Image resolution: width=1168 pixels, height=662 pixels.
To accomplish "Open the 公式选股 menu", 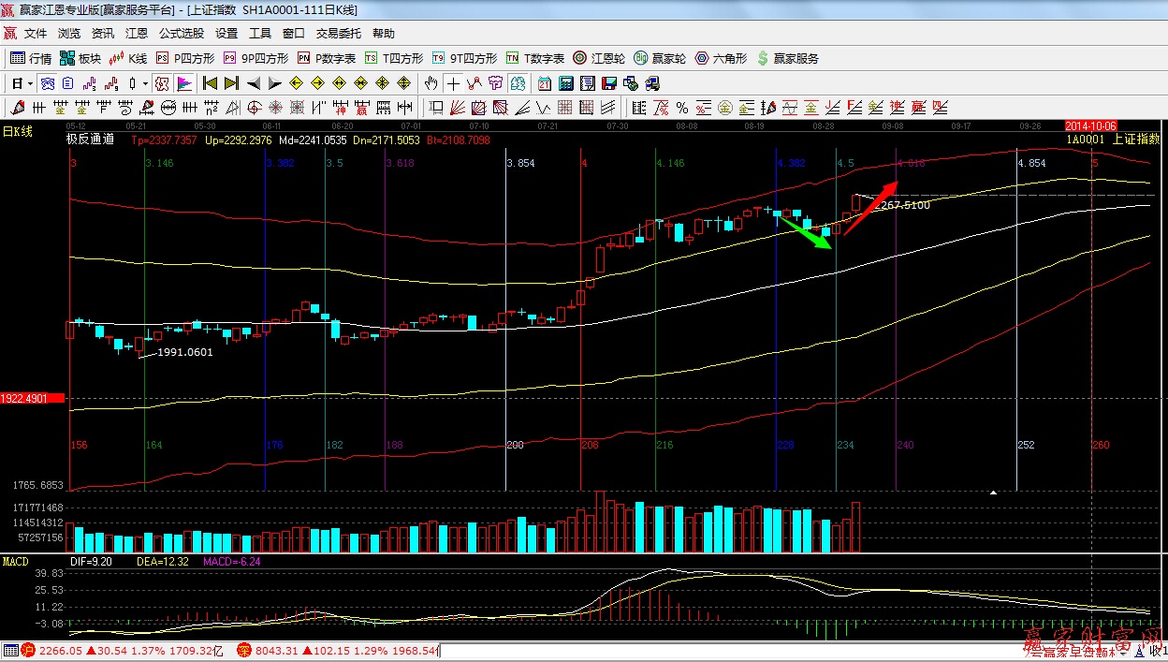I will (x=181, y=33).
